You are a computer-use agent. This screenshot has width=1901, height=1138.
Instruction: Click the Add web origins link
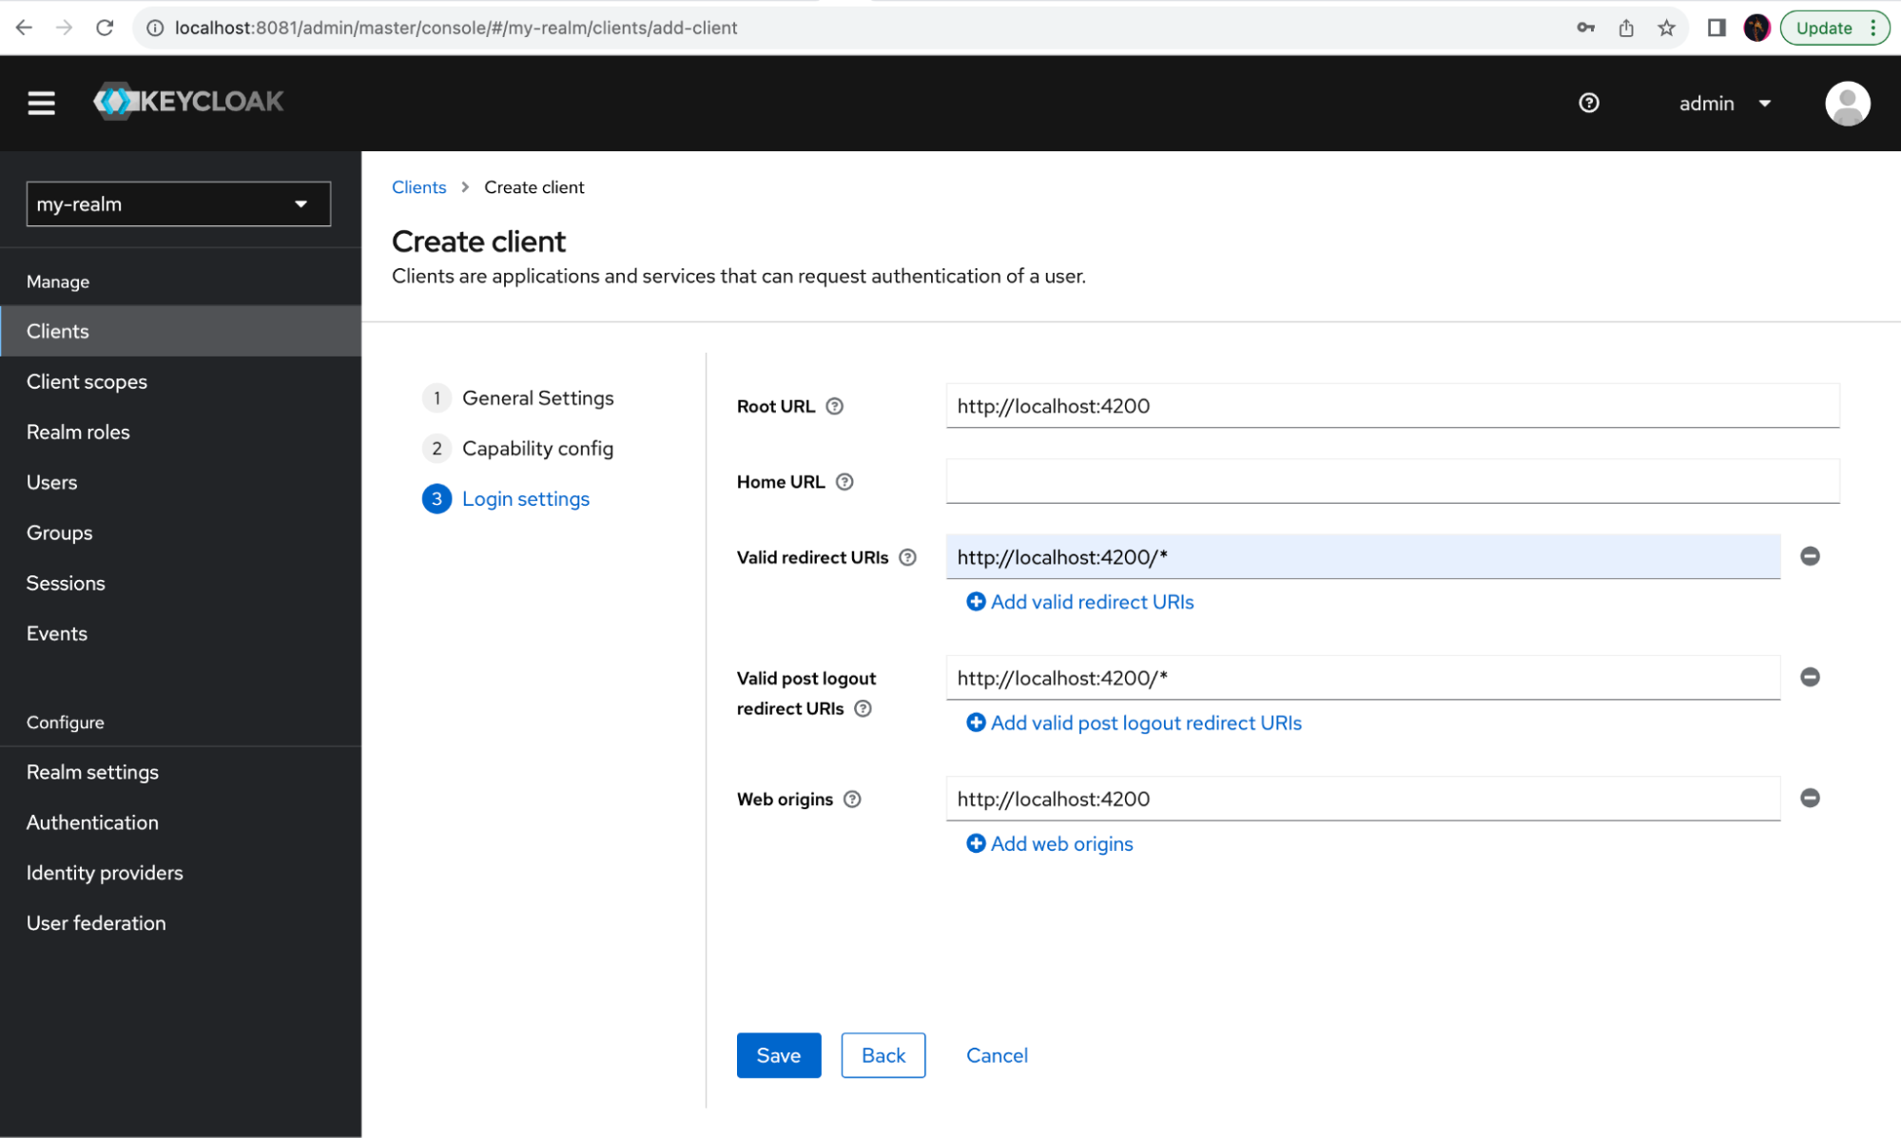pyautogui.click(x=1059, y=844)
